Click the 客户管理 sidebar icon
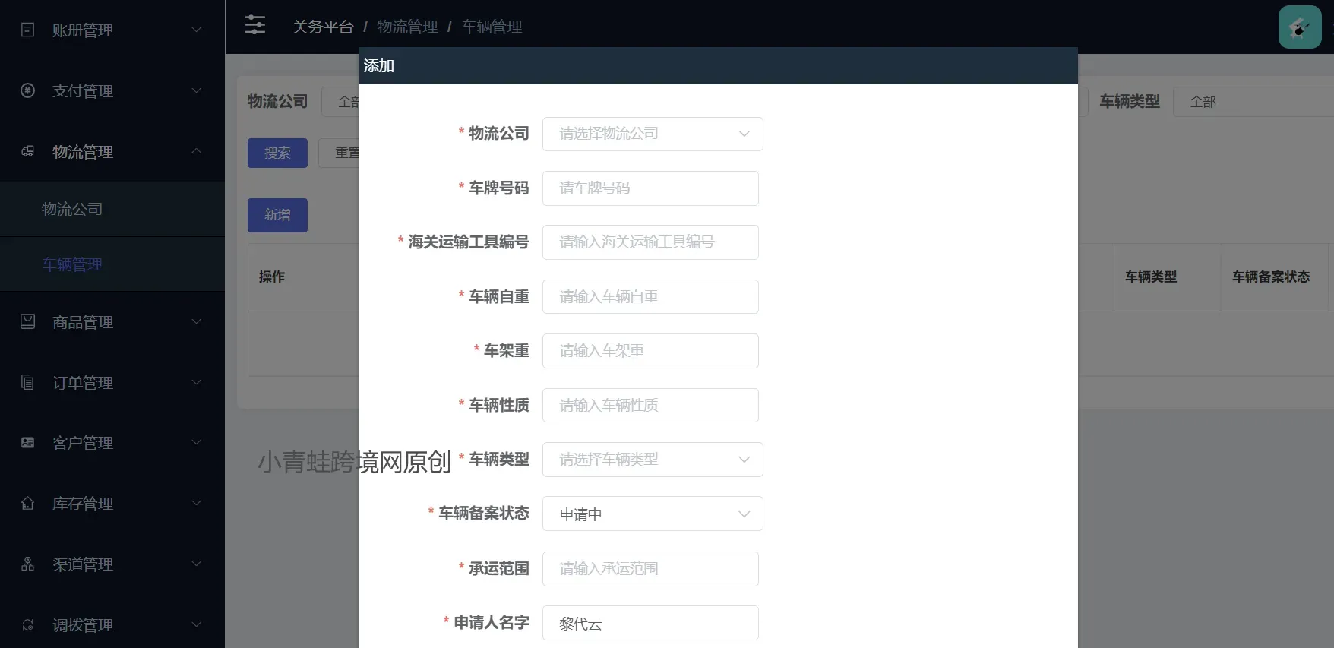1334x648 pixels. (x=28, y=442)
